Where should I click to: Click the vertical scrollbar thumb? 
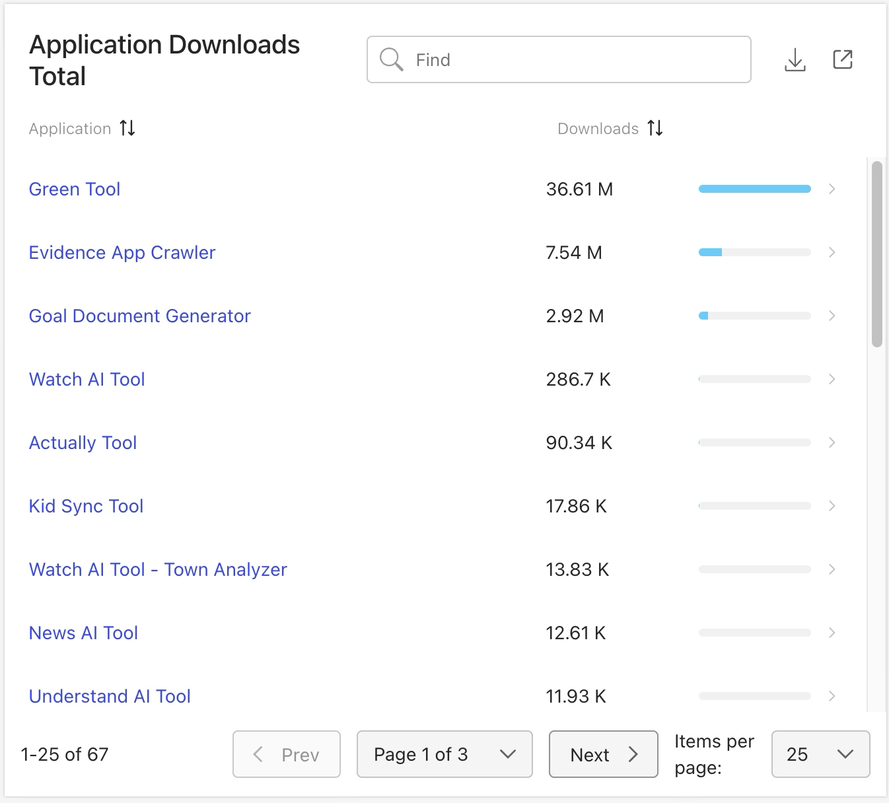877,254
